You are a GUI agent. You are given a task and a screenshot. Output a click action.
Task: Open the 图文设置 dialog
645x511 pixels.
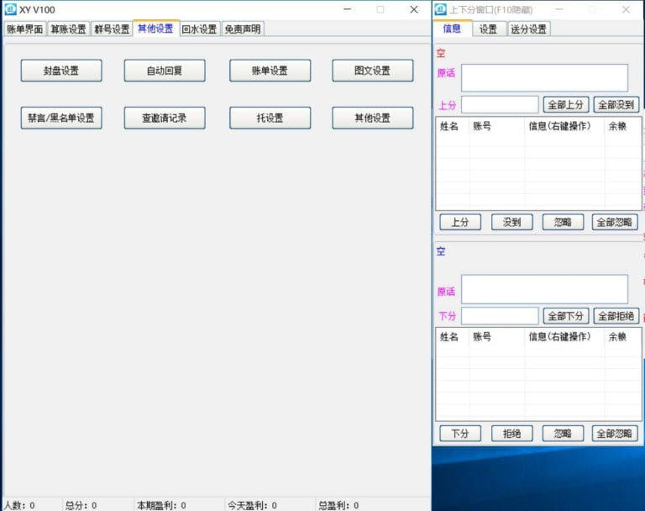(x=372, y=71)
